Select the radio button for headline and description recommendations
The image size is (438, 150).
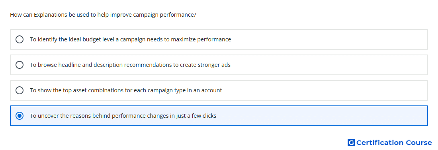[20, 65]
